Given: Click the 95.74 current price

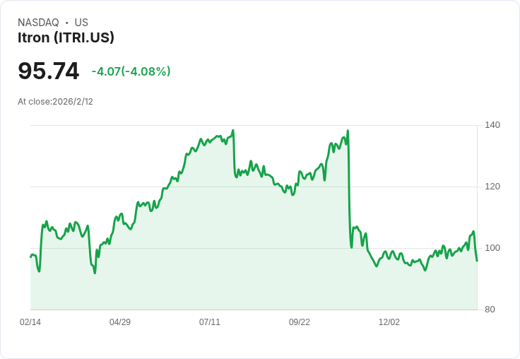Looking at the screenshot, I should click(48, 71).
